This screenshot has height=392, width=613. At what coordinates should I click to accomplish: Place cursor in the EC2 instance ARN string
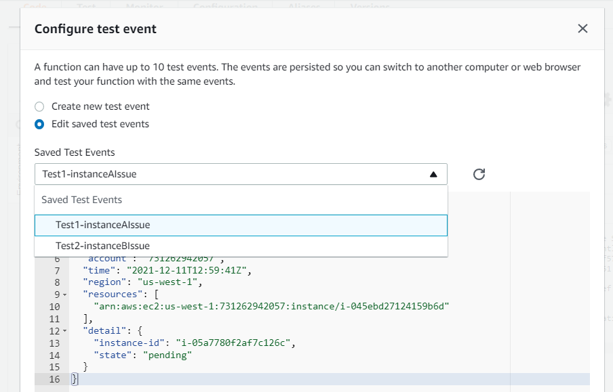pos(271,307)
